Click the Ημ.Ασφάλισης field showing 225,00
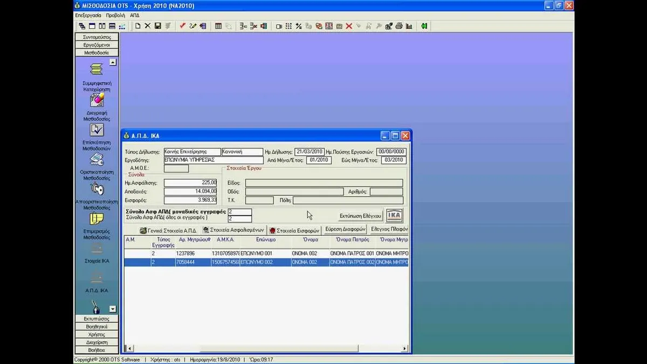The width and height of the screenshot is (647, 364). point(190,183)
